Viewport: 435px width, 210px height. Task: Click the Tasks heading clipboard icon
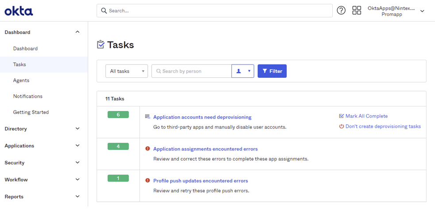pyautogui.click(x=101, y=45)
